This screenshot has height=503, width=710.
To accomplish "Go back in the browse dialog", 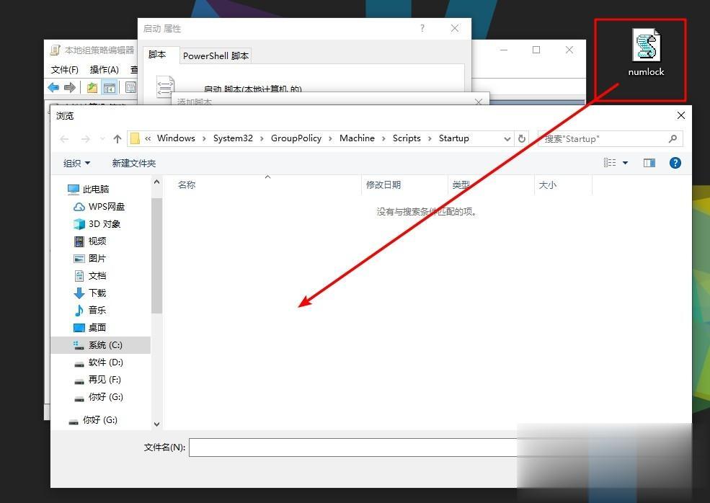I will click(64, 139).
